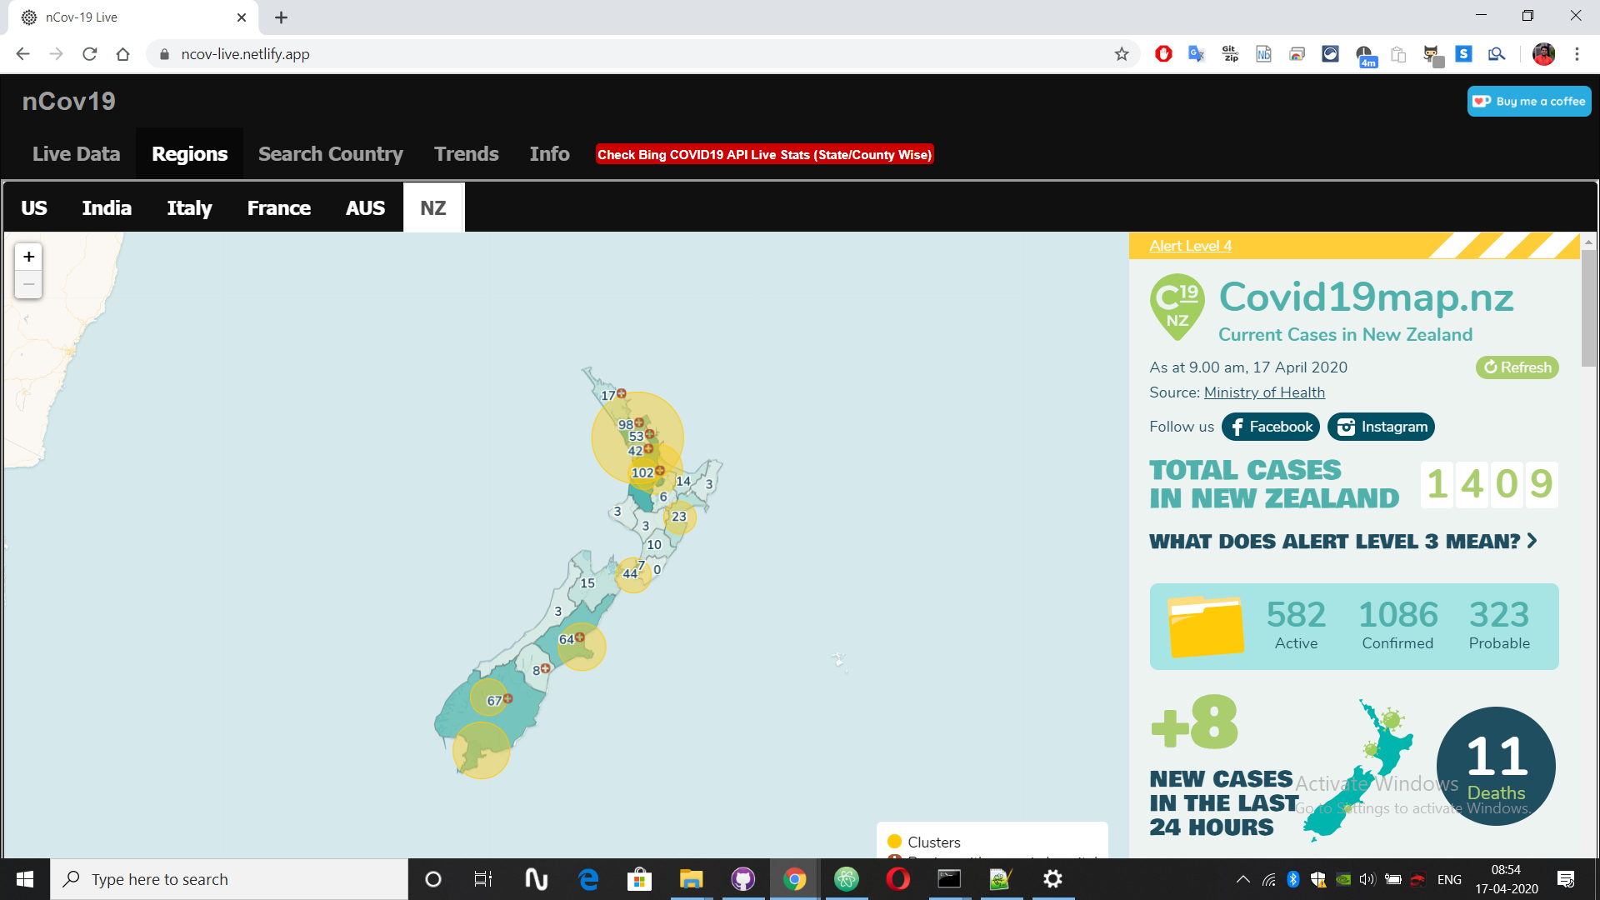Open the Search Country tab

pos(330,154)
